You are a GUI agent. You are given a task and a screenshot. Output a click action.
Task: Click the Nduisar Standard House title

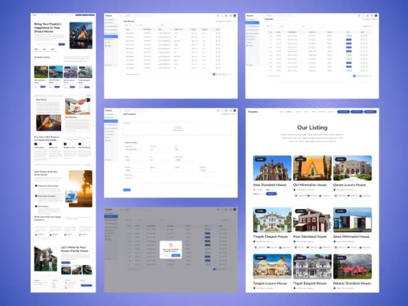pyautogui.click(x=352, y=283)
